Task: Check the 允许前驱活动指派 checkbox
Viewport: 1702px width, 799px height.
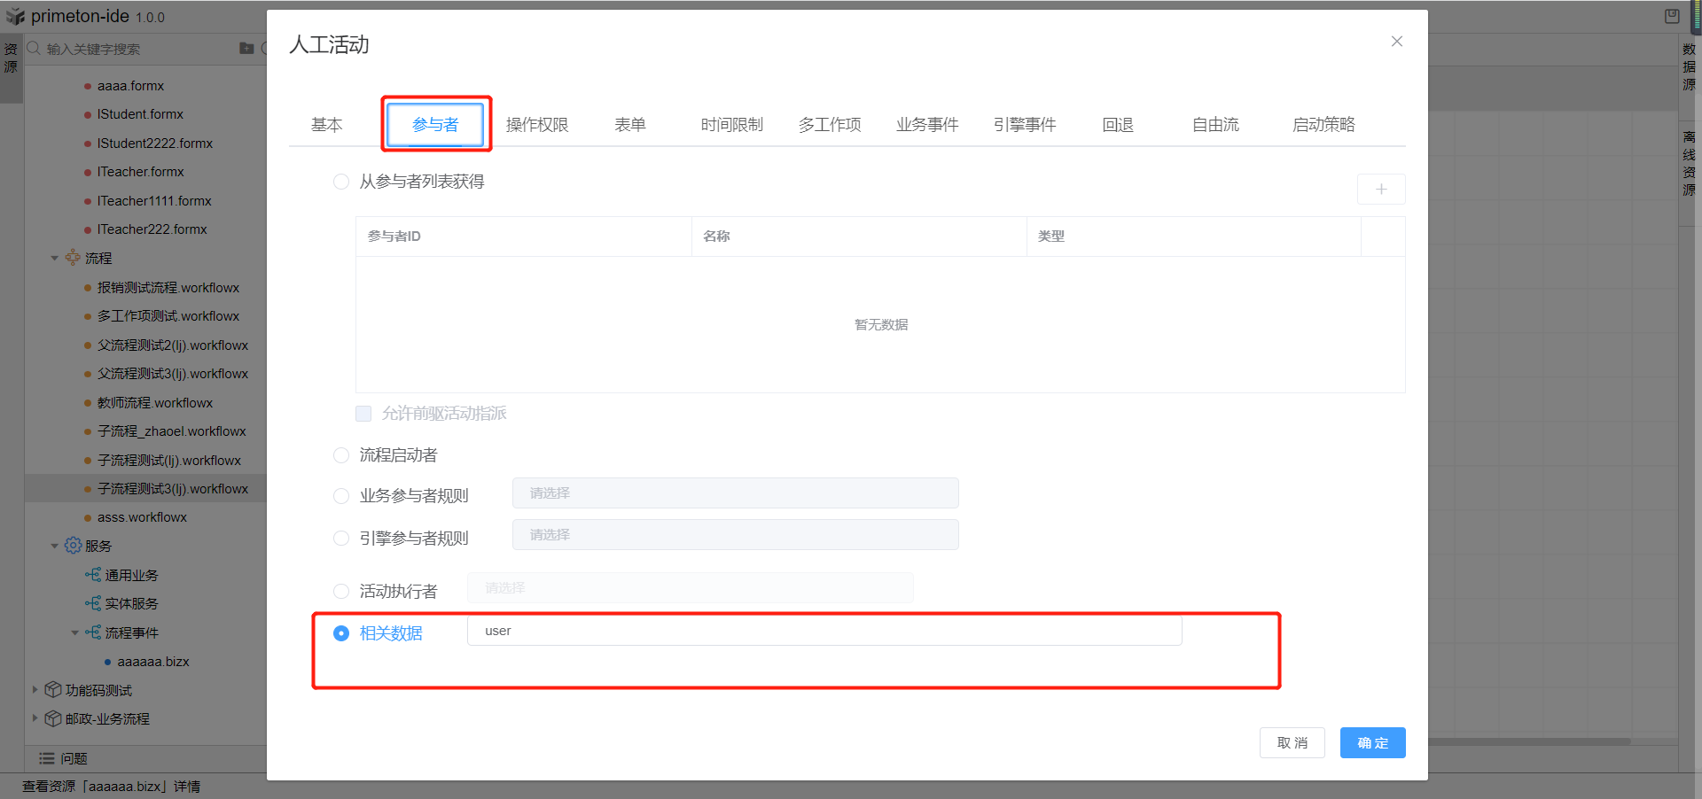Action: (x=363, y=414)
